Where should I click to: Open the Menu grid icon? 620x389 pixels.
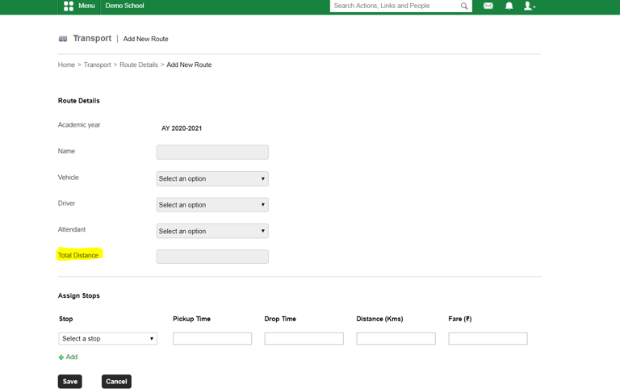[x=69, y=6]
